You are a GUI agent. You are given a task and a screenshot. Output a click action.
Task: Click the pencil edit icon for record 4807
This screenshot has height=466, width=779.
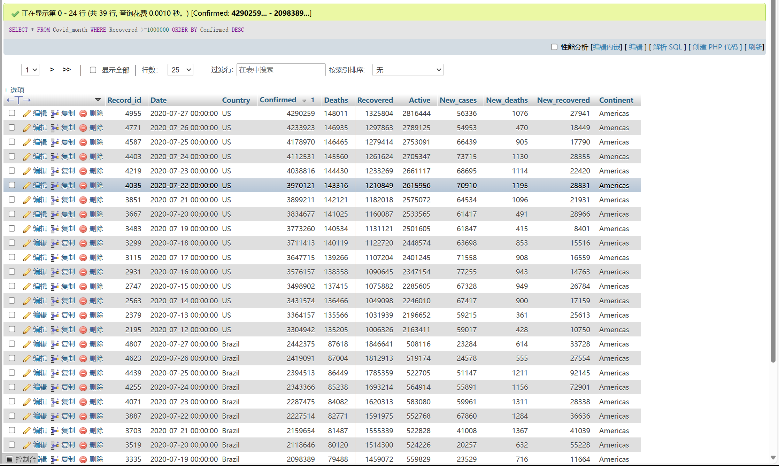pyautogui.click(x=27, y=344)
